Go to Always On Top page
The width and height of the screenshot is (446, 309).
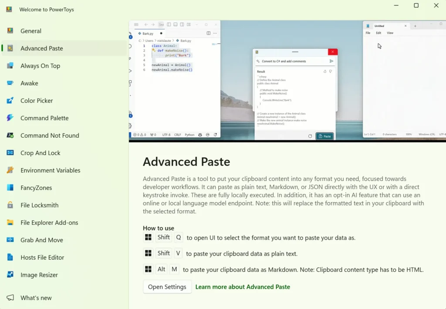click(x=64, y=65)
